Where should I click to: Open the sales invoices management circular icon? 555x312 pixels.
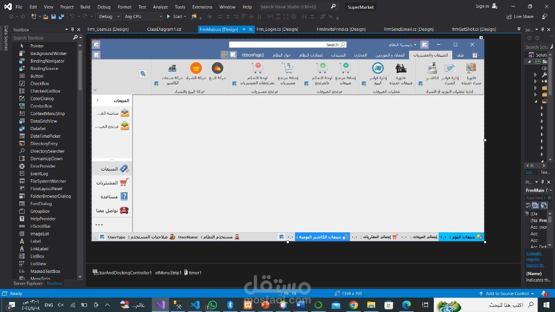pyautogui.click(x=378, y=68)
